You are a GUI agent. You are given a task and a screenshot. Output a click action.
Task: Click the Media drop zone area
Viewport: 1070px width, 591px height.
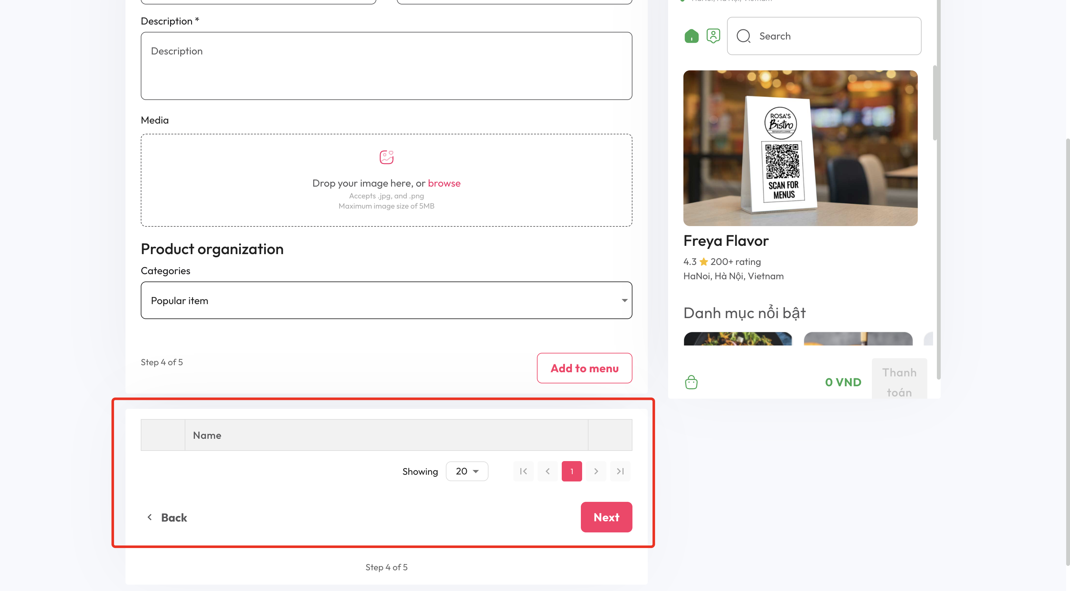pos(386,180)
